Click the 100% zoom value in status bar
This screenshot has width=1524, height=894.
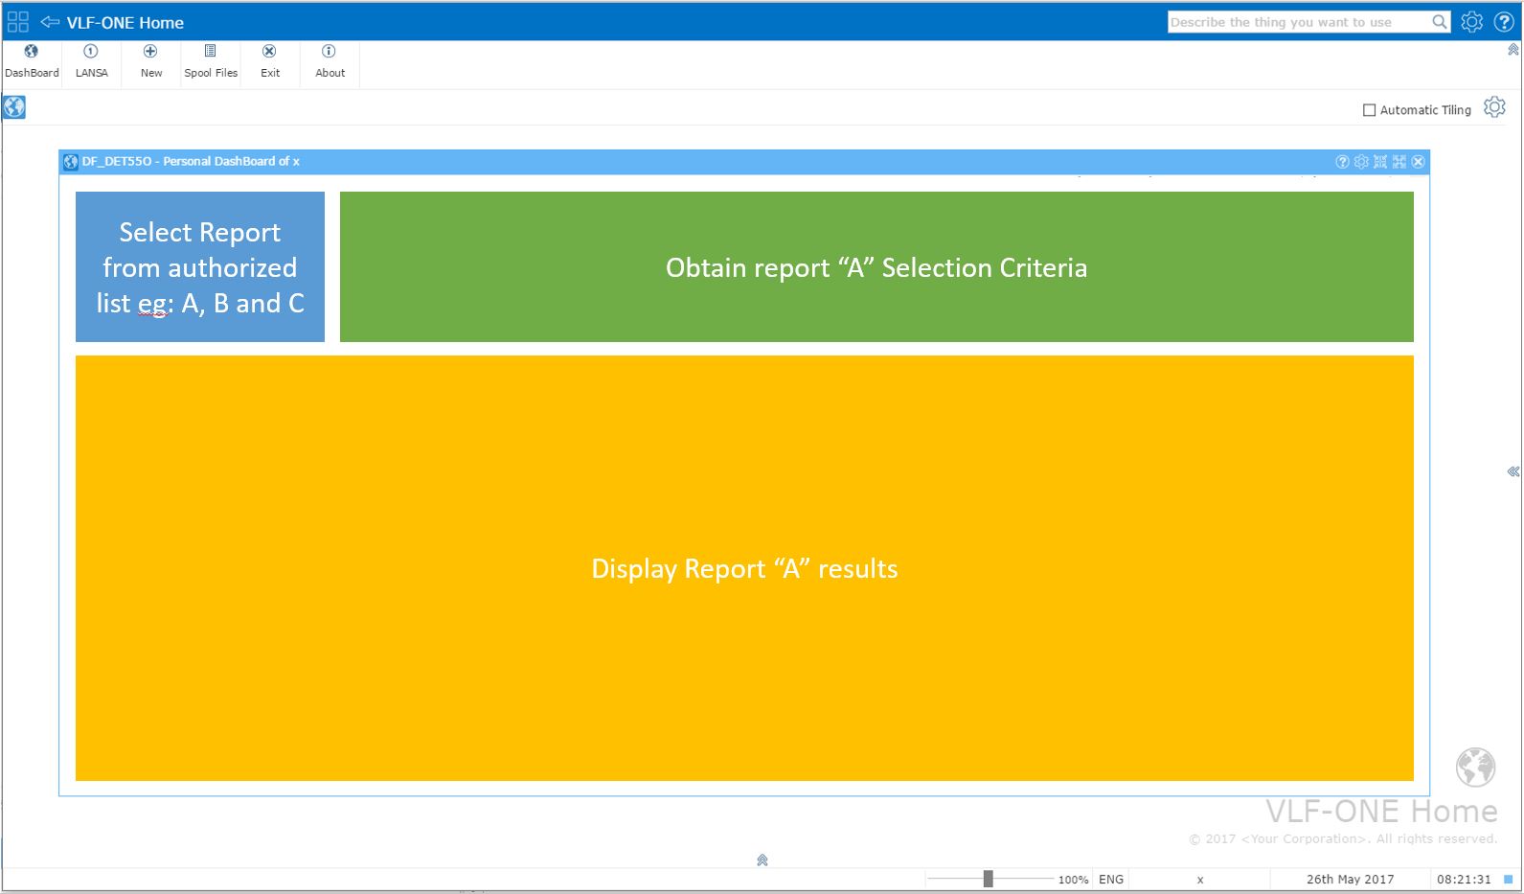[x=1073, y=880]
